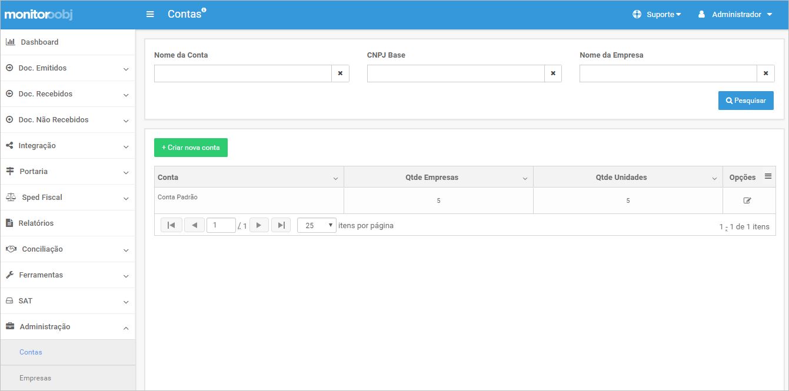Screen dimensions: 789x391
Task: Focus the Nome da Empresa input
Action: 668,73
